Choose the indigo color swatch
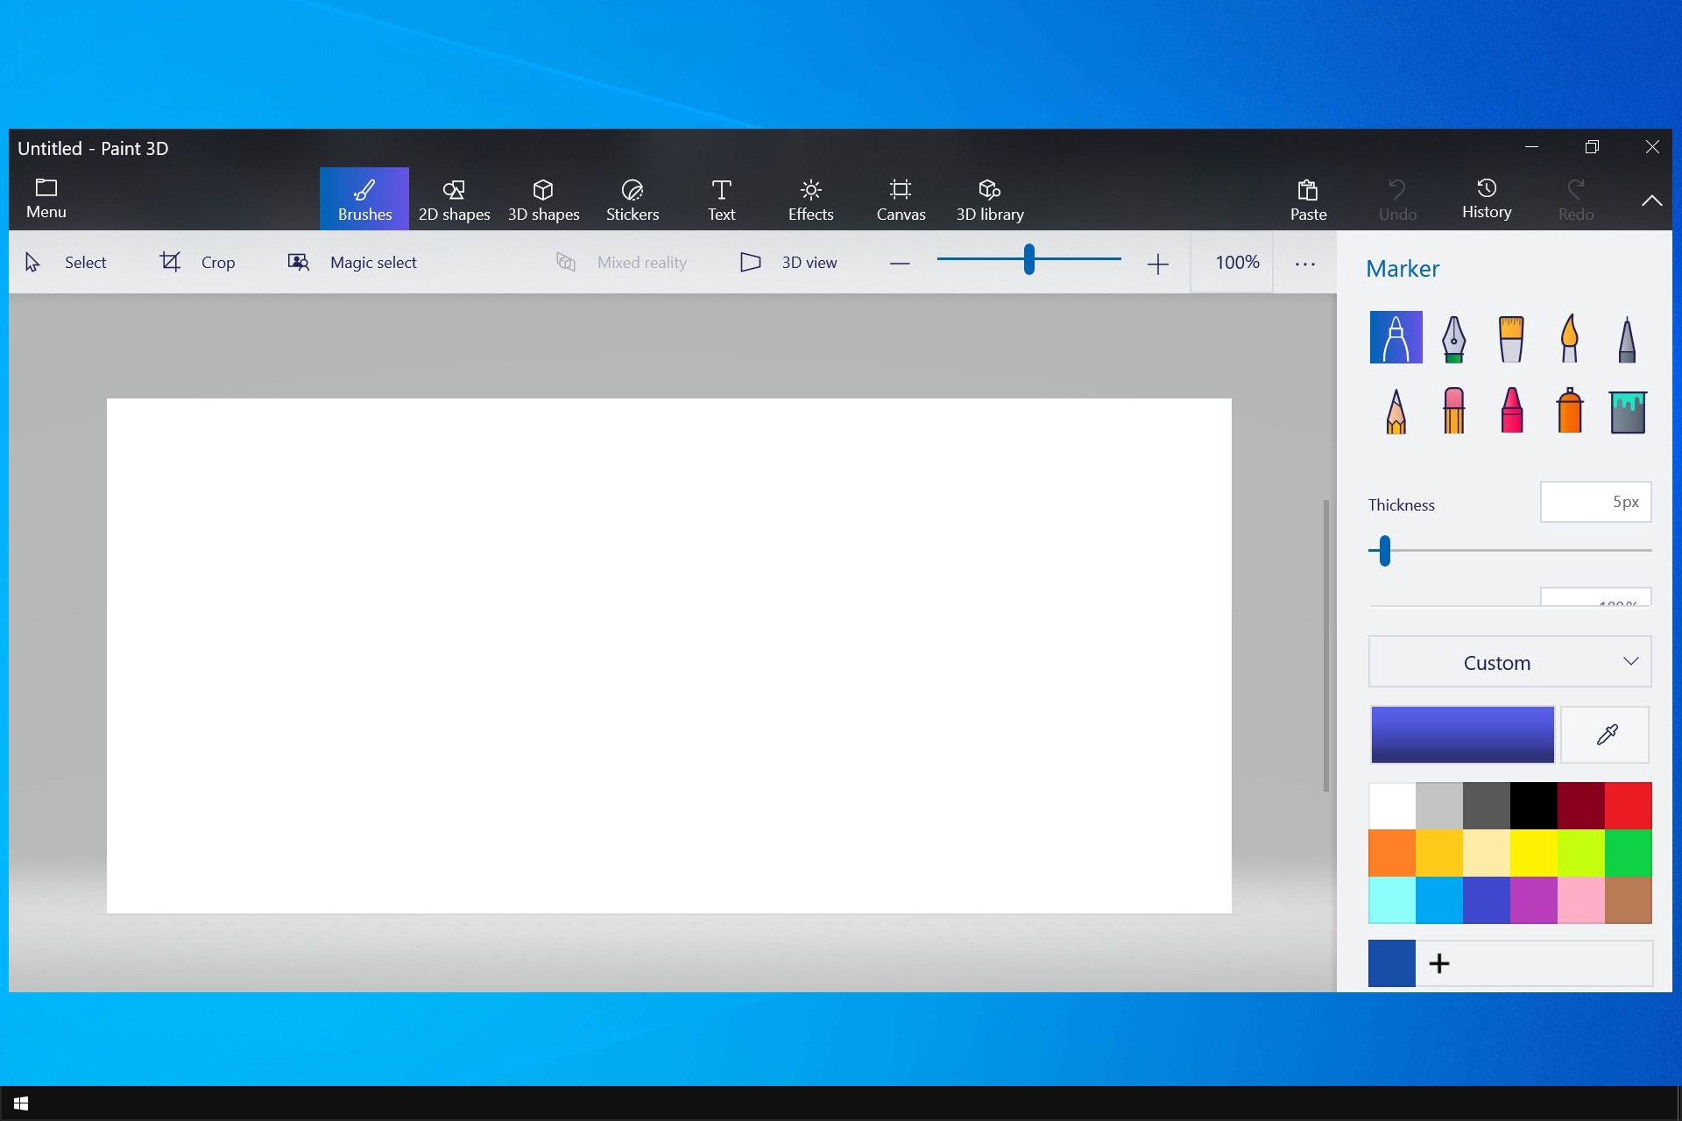 [x=1487, y=900]
